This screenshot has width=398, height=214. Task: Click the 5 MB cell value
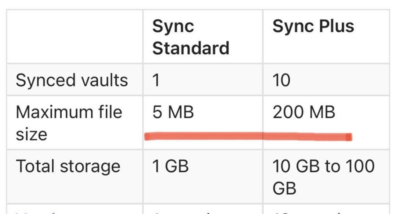point(173,112)
